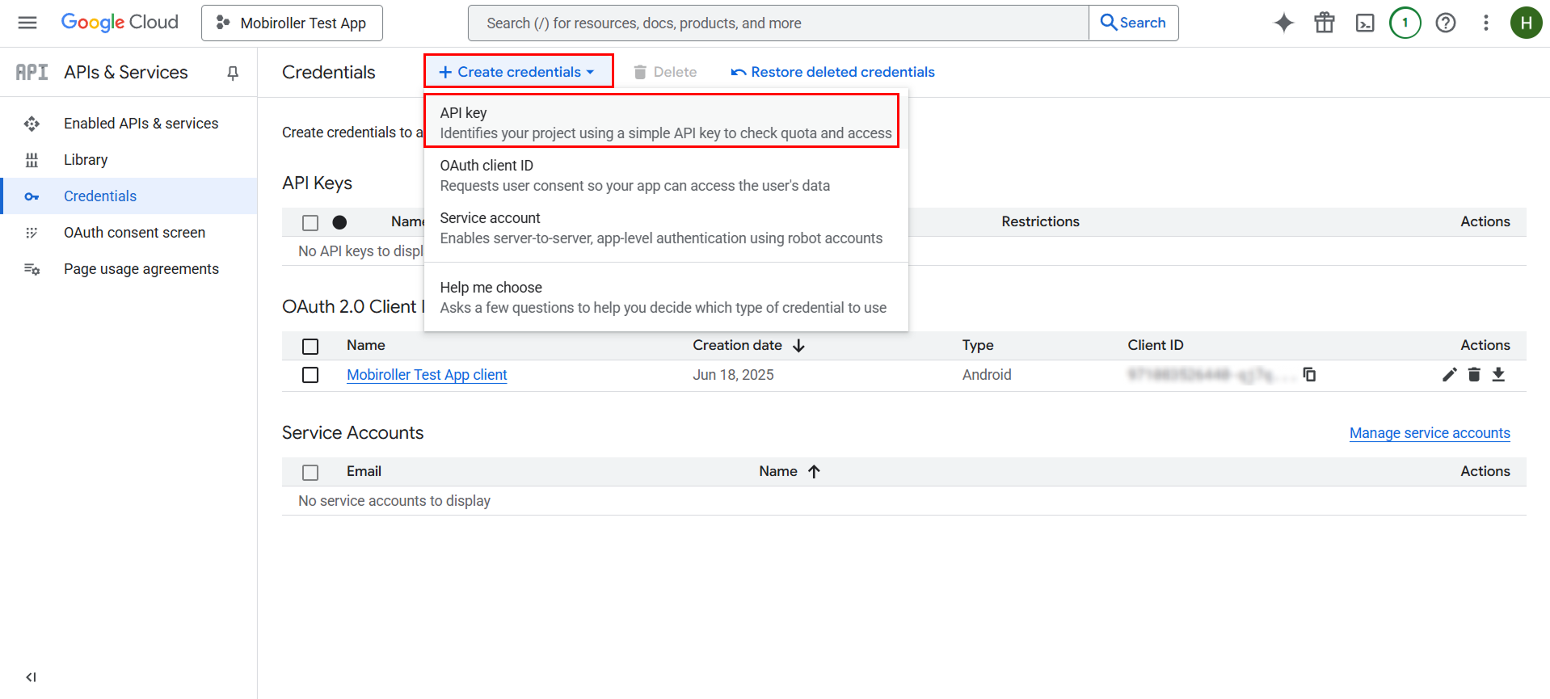
Task: Open notifications badge showing 1
Action: pos(1405,23)
